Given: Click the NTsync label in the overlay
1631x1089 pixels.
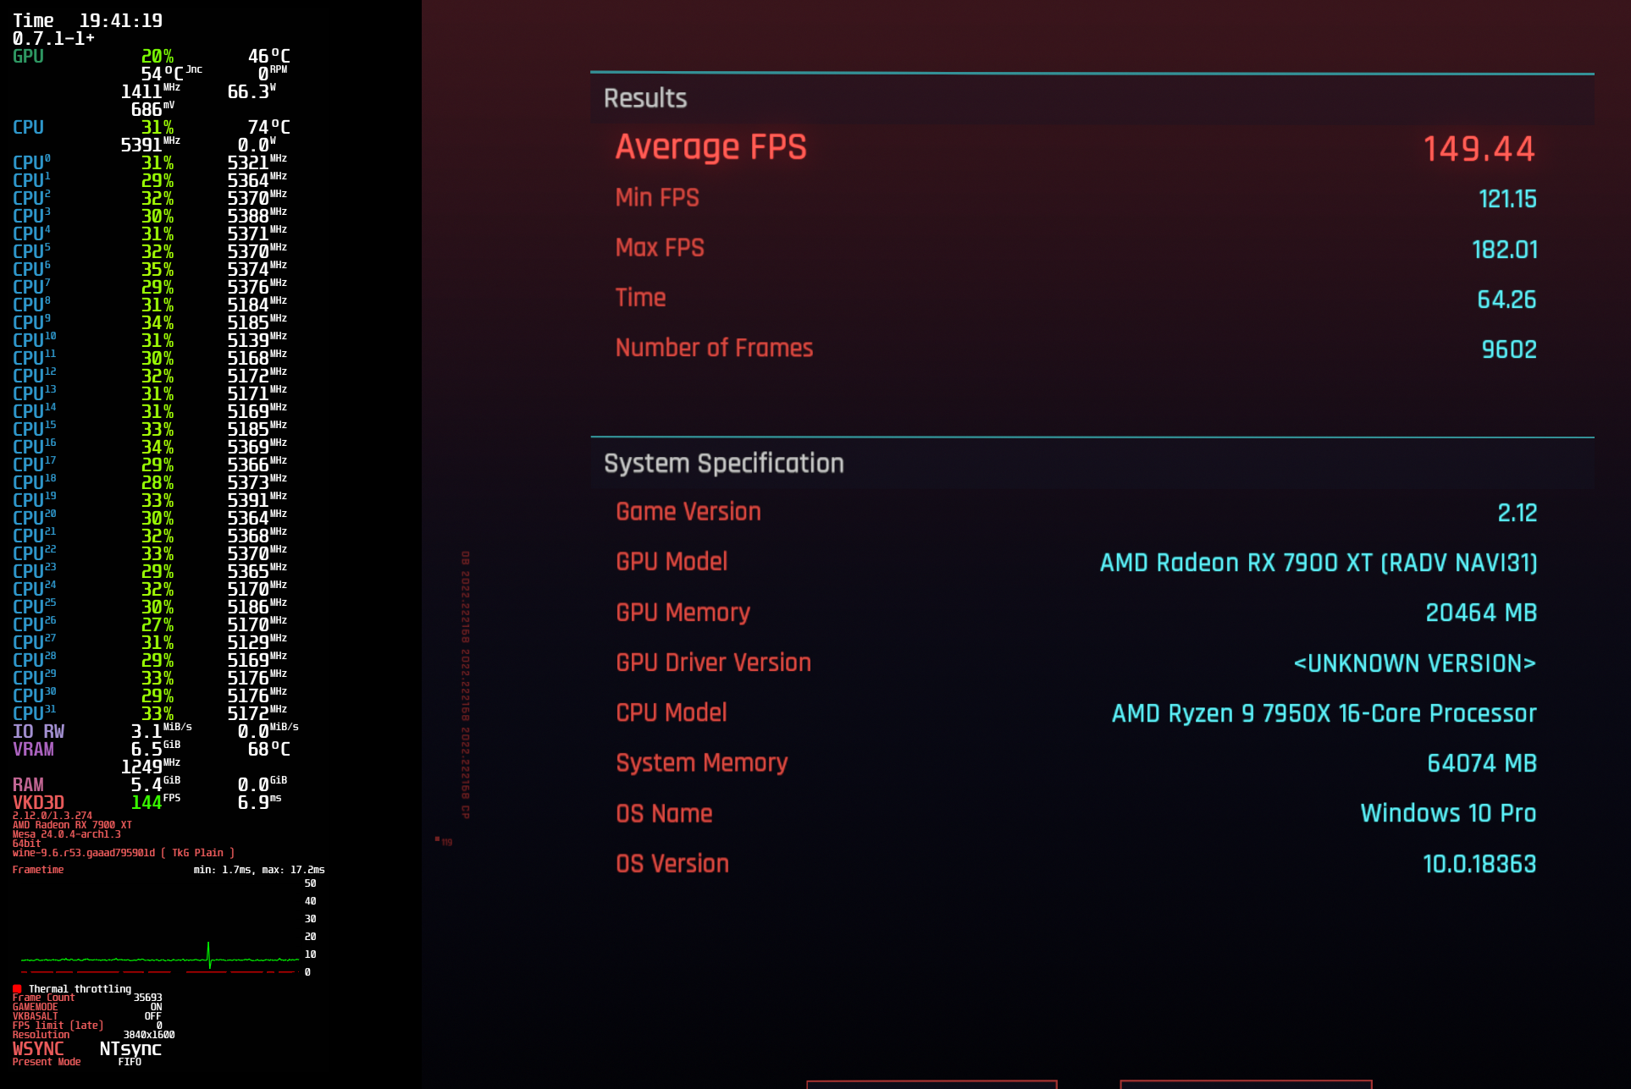Looking at the screenshot, I should tap(130, 1048).
